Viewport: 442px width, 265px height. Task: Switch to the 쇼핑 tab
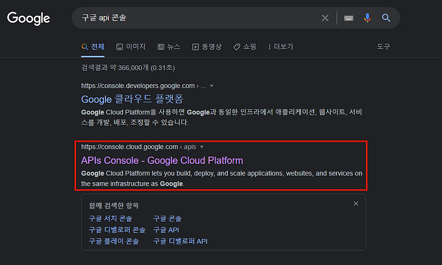coord(245,46)
